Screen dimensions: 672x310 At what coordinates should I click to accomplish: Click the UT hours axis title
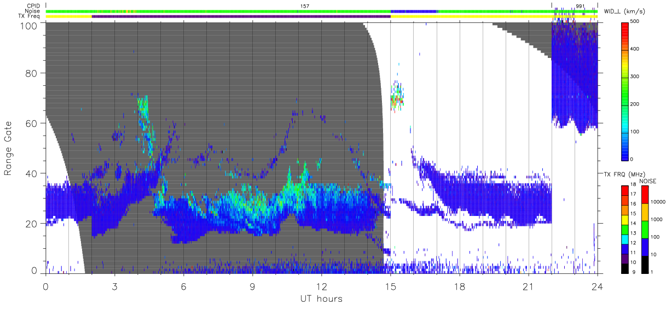coord(321,299)
